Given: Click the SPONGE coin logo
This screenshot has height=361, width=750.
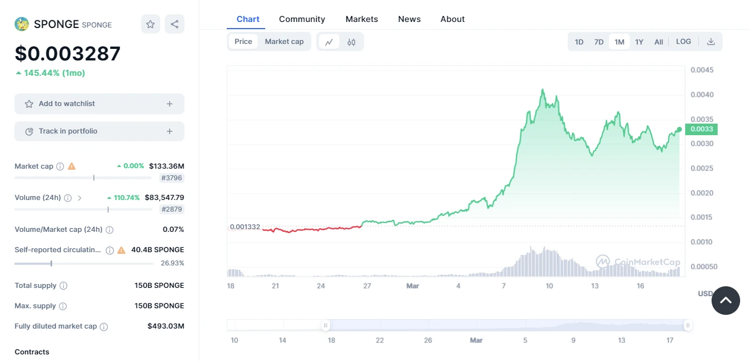Looking at the screenshot, I should [x=21, y=24].
